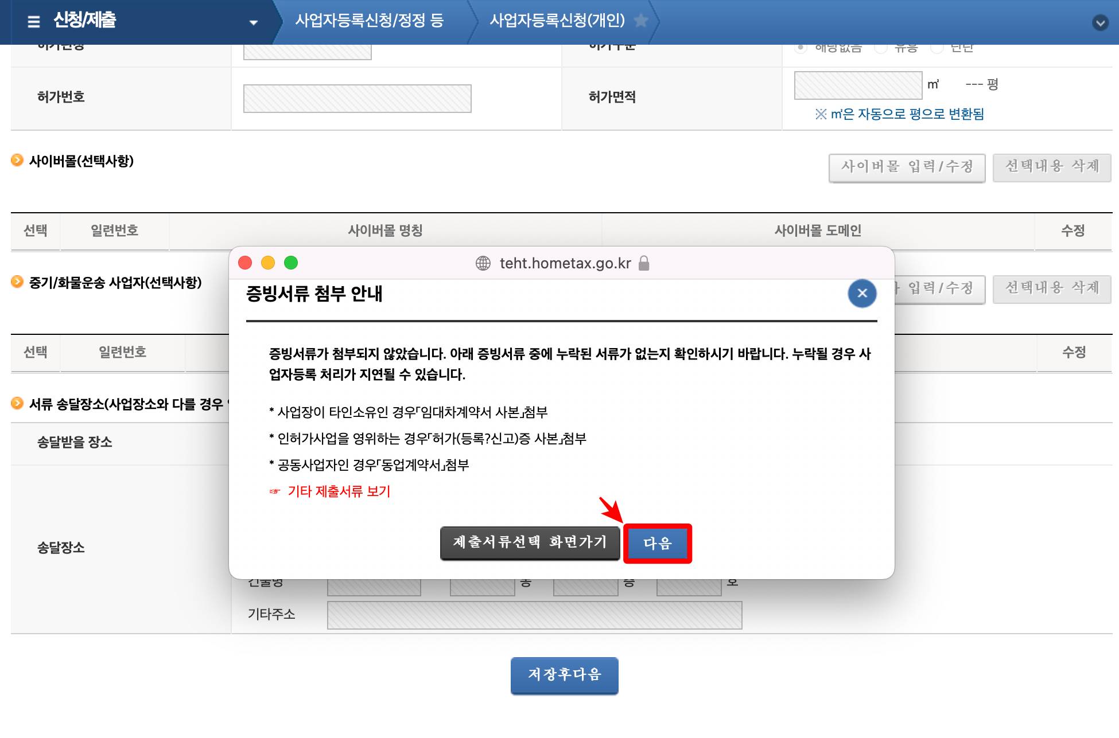Close the 증빙서류 첨부 안내 dialog

(x=861, y=294)
